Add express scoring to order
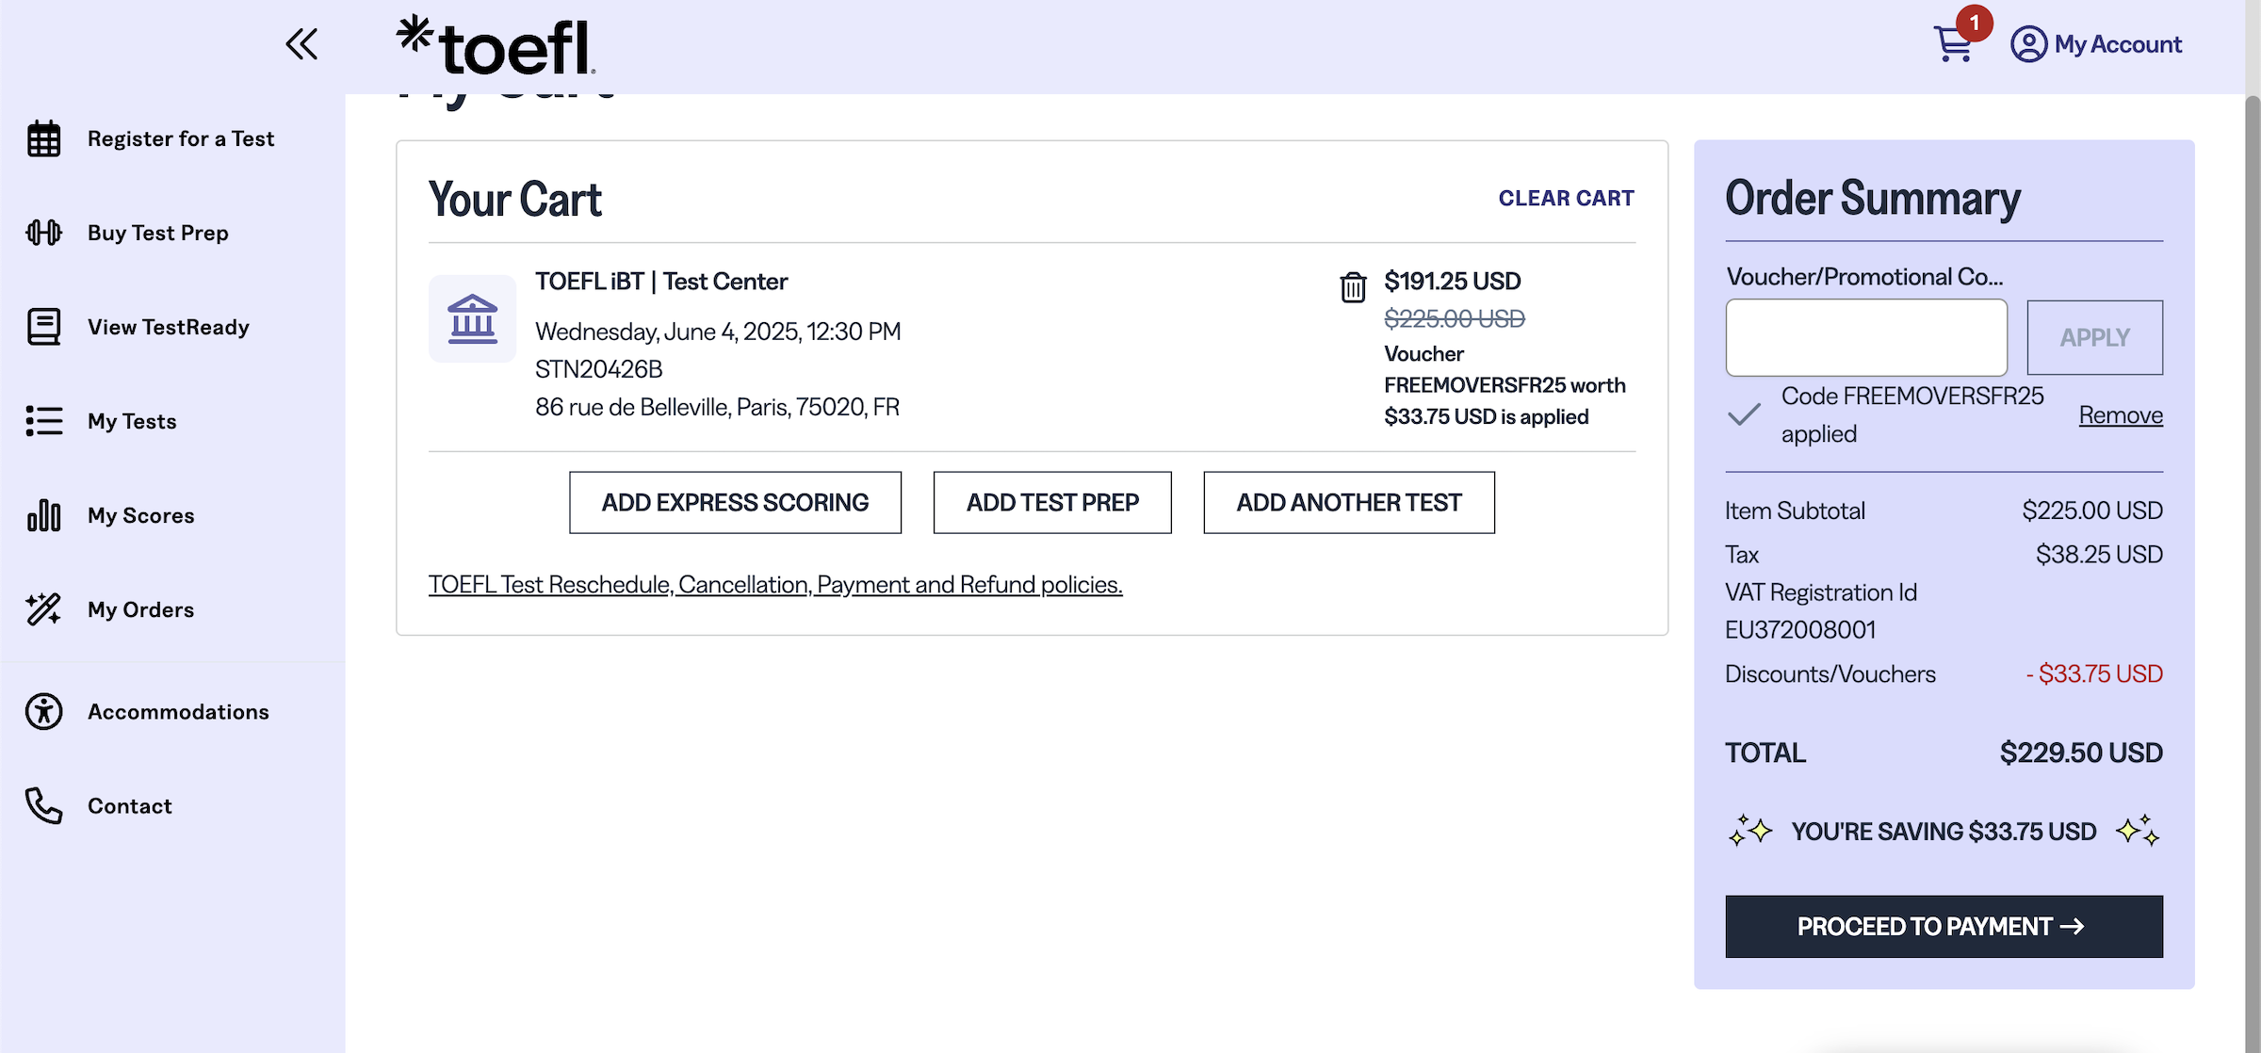 coord(735,503)
